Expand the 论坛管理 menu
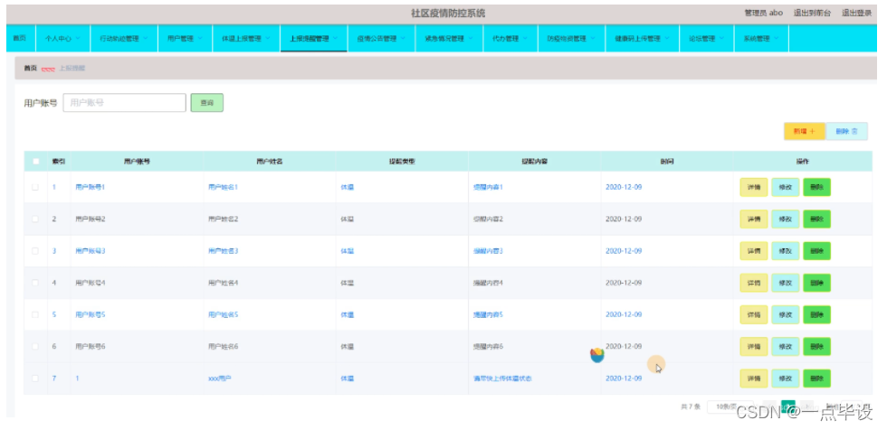The image size is (887, 430). [707, 38]
